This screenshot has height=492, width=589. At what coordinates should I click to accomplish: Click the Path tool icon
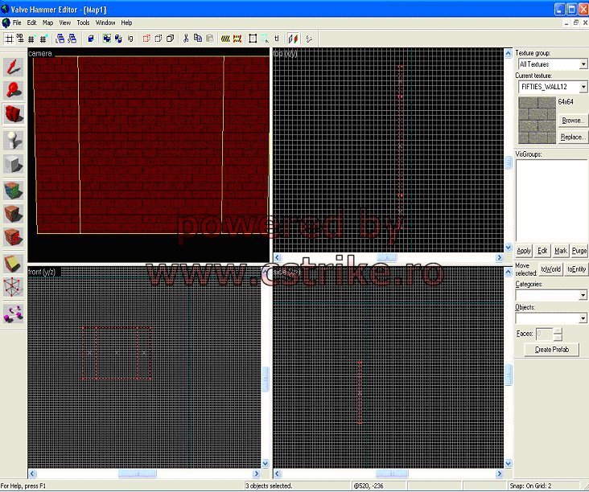[x=13, y=311]
